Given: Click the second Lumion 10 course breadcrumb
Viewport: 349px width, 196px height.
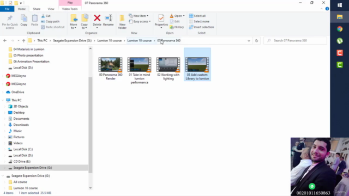Looking at the screenshot, I should [x=140, y=41].
